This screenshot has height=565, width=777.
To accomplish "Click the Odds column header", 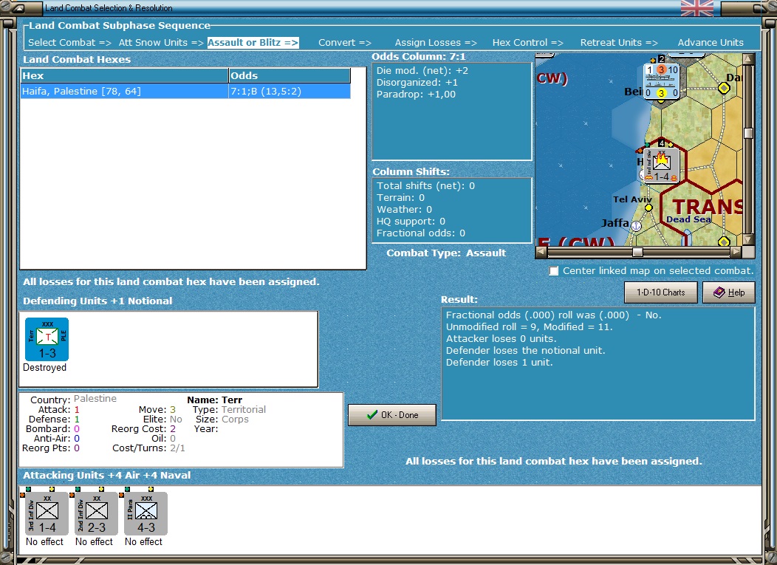I will [290, 76].
